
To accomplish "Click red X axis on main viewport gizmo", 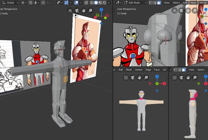I will tap(107, 16).
